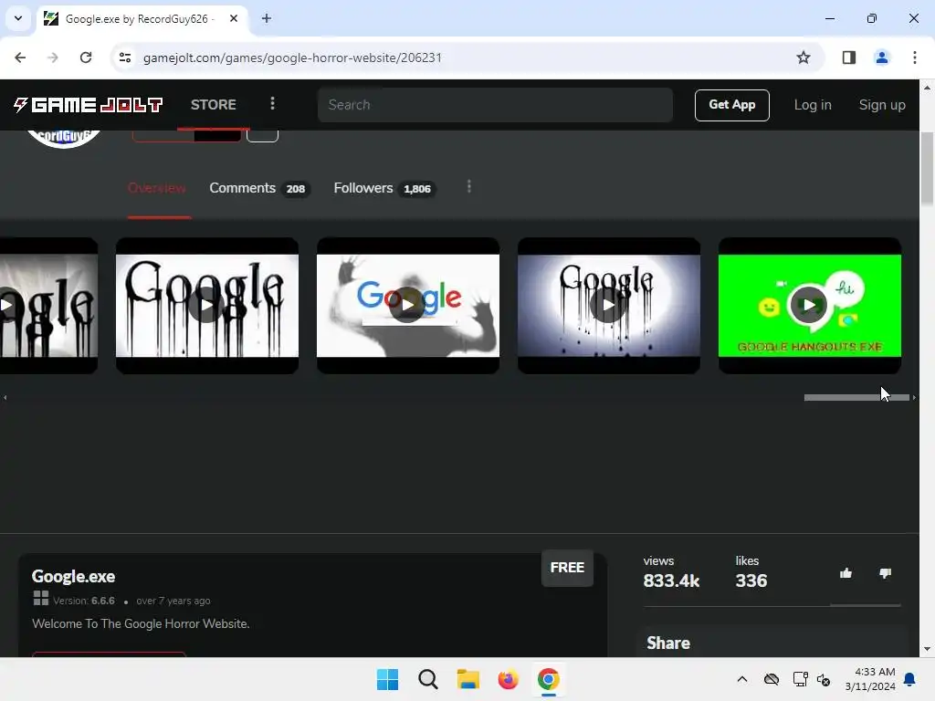Click the page scroll down arrow
Viewport: 935px width, 701px height.
927,649
